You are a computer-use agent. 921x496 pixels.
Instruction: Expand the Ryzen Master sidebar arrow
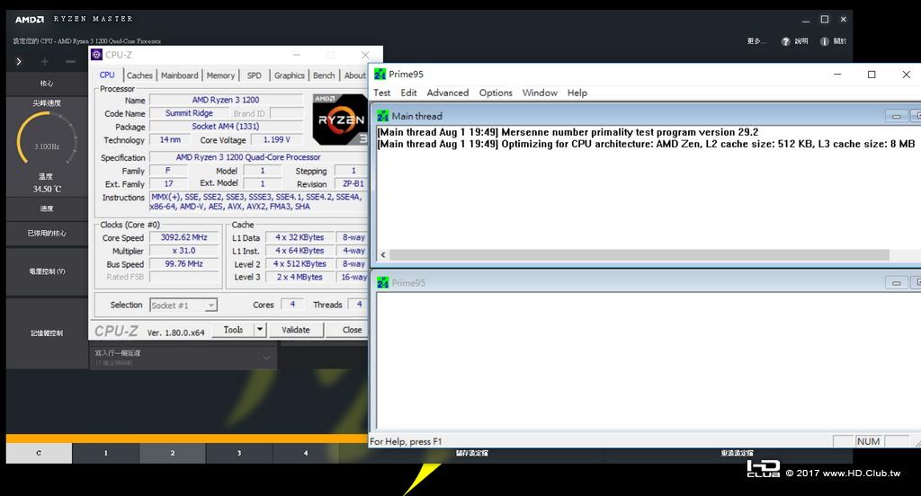tap(19, 62)
